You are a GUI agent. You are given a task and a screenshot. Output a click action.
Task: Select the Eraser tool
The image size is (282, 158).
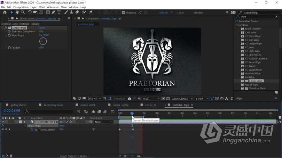(77, 12)
